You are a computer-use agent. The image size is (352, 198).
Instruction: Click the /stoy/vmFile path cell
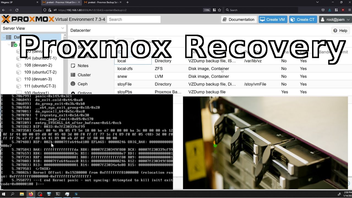point(255,84)
